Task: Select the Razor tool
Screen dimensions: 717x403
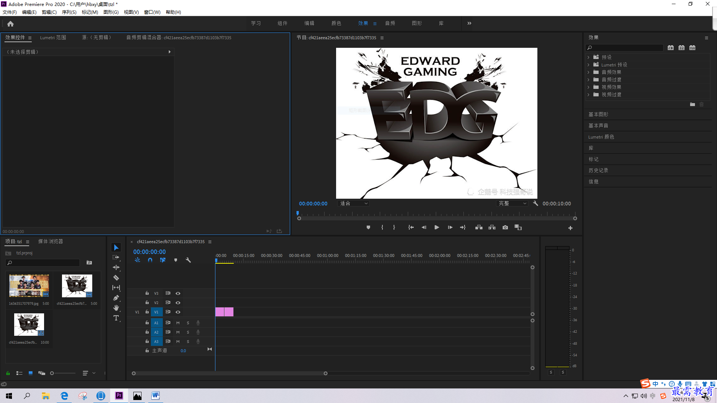Action: 116,278
